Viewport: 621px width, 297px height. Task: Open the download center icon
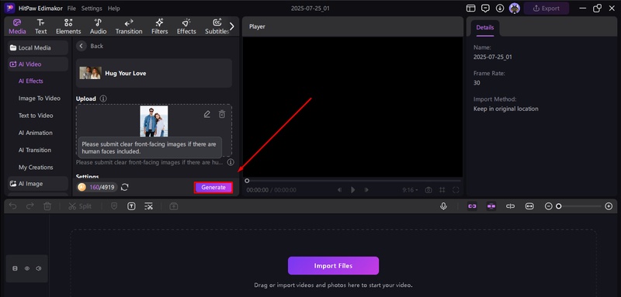point(500,9)
